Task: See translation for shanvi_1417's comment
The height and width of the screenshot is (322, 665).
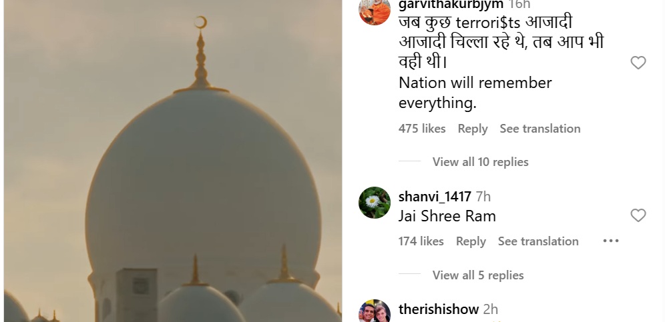Action: pyautogui.click(x=538, y=241)
